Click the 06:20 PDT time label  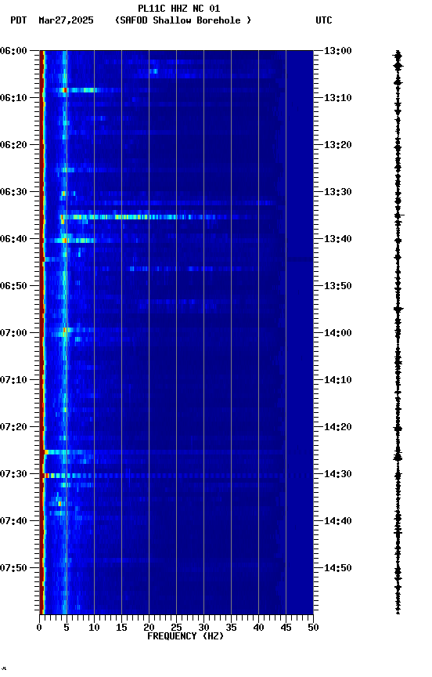point(13,145)
